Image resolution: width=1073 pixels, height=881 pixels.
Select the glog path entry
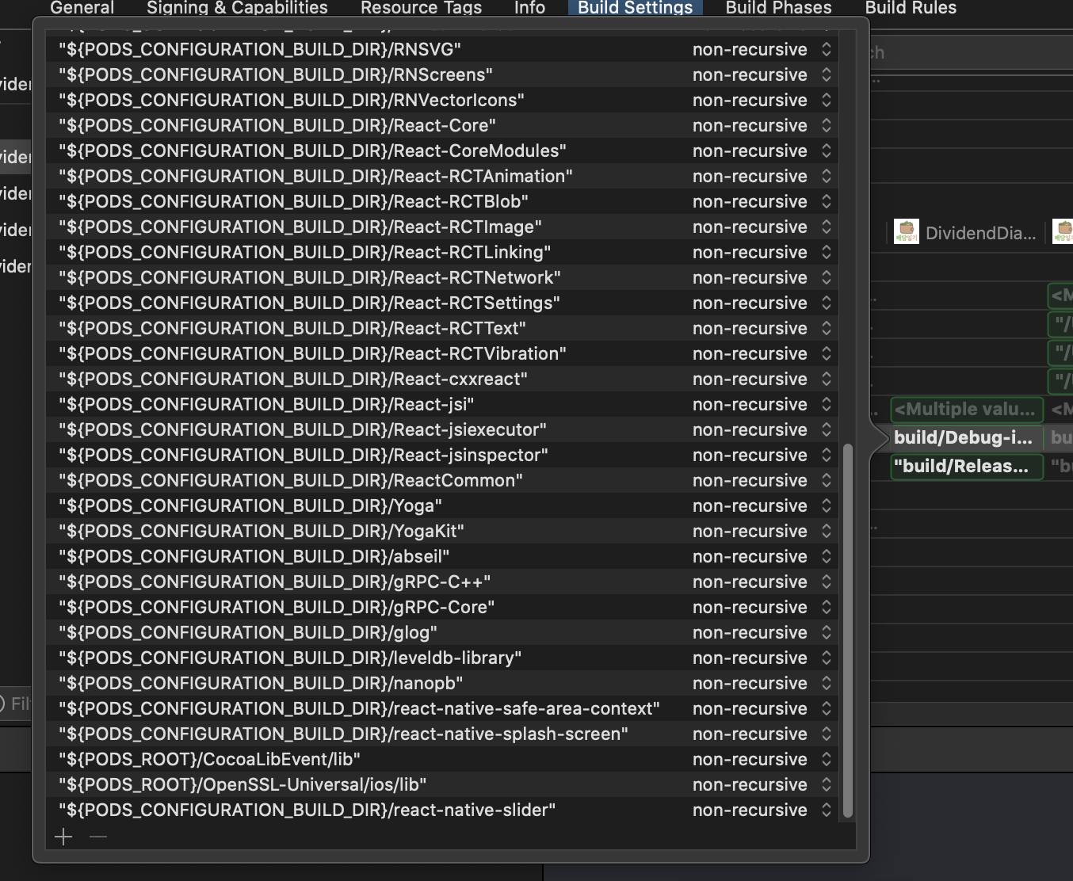pyautogui.click(x=248, y=632)
